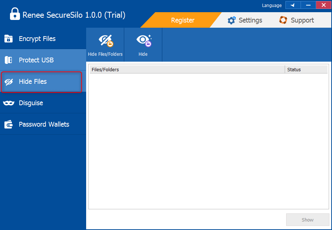Click the Hide Files/Folders toolbar icon

tap(106, 41)
